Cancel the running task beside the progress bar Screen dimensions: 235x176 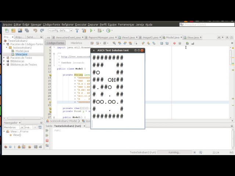(195, 153)
